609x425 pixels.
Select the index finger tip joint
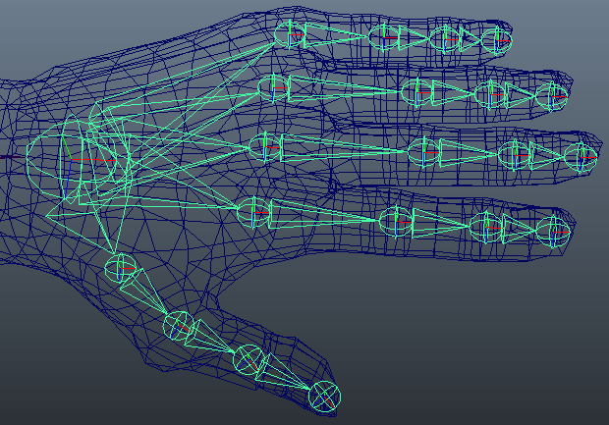click(552, 231)
